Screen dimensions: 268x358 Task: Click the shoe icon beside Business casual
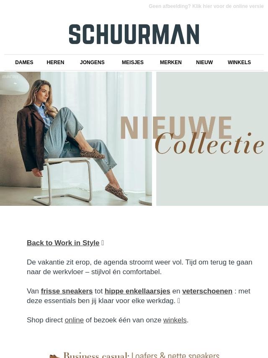[x=55, y=356]
